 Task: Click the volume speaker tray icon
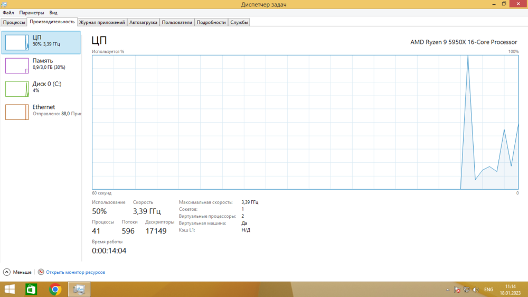pos(476,290)
